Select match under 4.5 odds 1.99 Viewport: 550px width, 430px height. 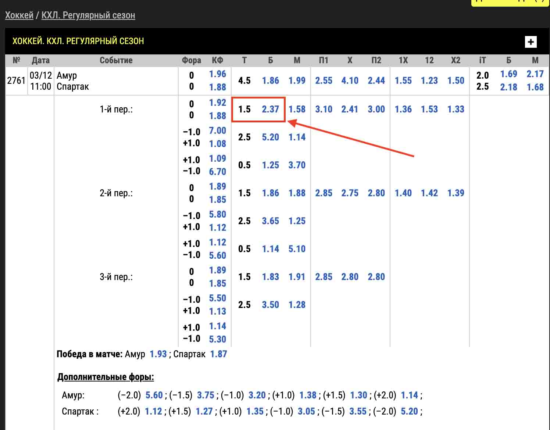[x=297, y=80]
